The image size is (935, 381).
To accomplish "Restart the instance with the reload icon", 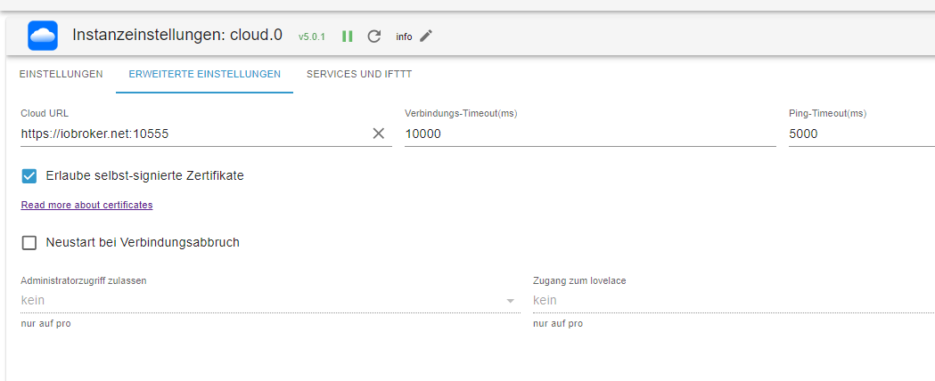I will 374,36.
